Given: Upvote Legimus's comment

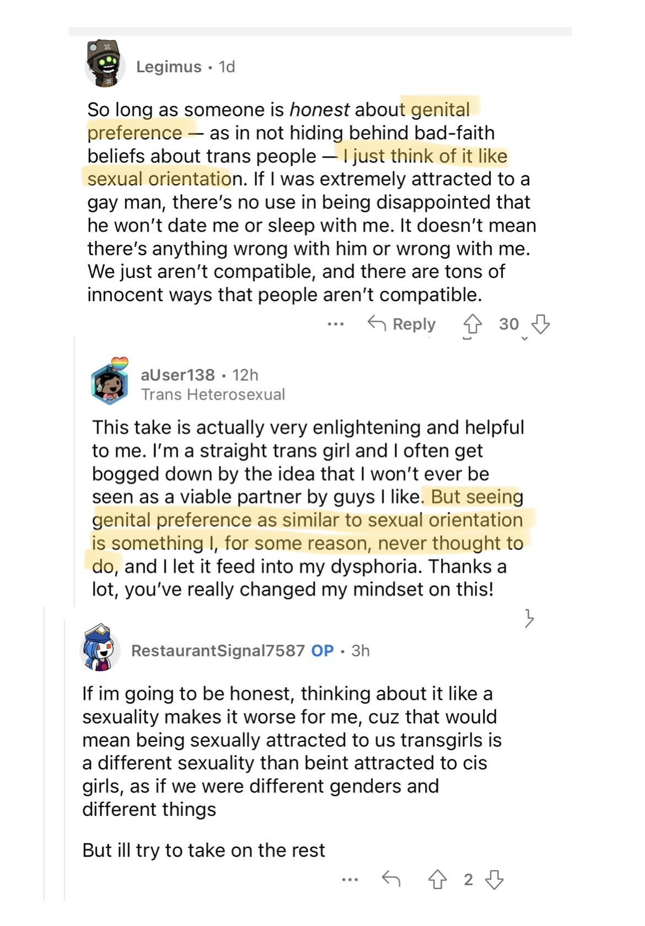Looking at the screenshot, I should [472, 324].
